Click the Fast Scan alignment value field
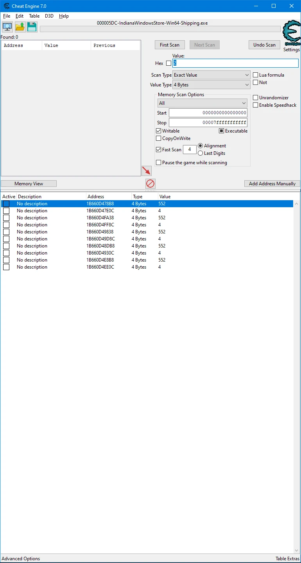Screen dimensions: 301x563 [x=190, y=149]
